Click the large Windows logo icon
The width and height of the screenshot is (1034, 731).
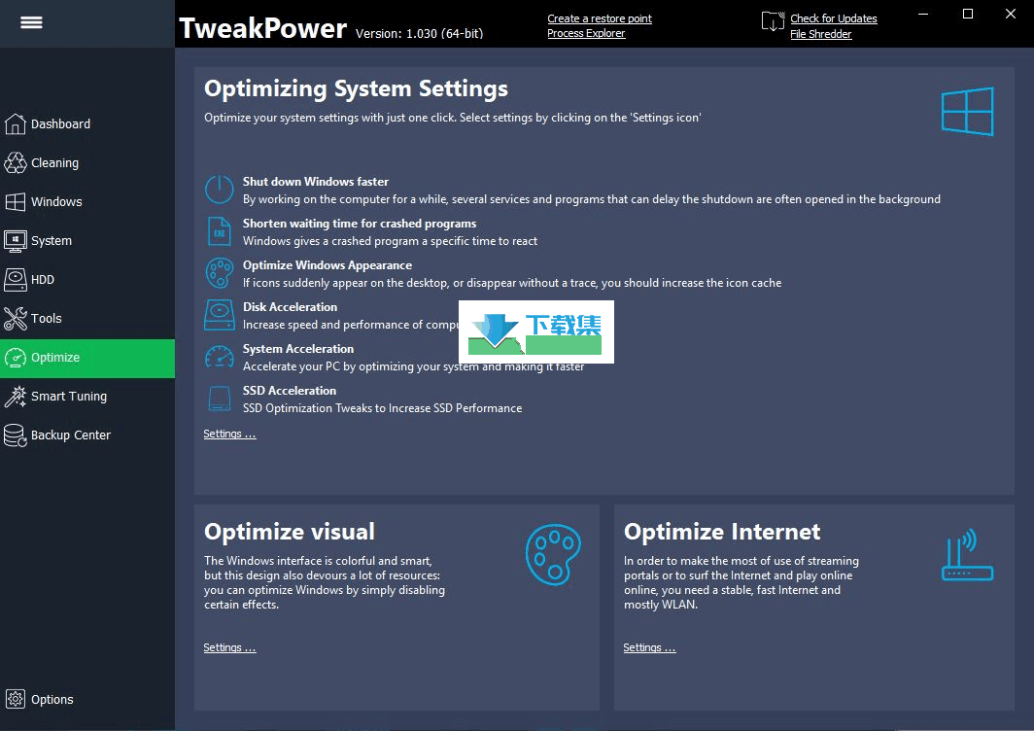point(967,112)
